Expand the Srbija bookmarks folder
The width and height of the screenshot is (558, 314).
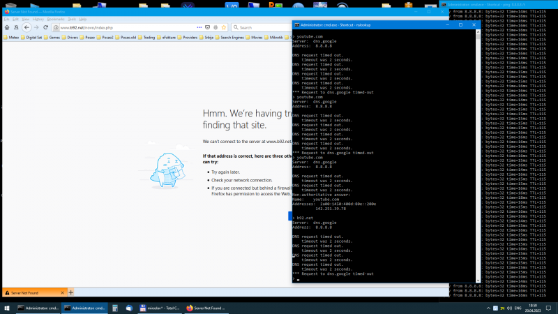point(206,38)
